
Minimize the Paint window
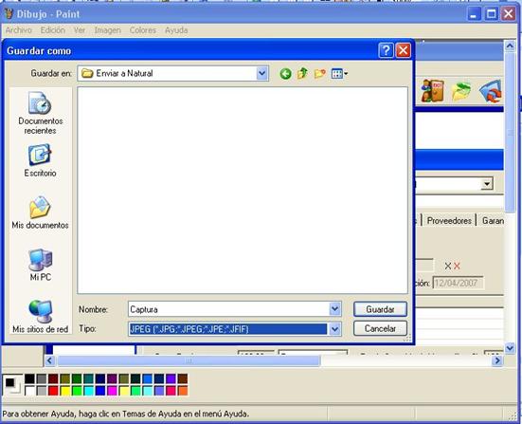(474, 14)
